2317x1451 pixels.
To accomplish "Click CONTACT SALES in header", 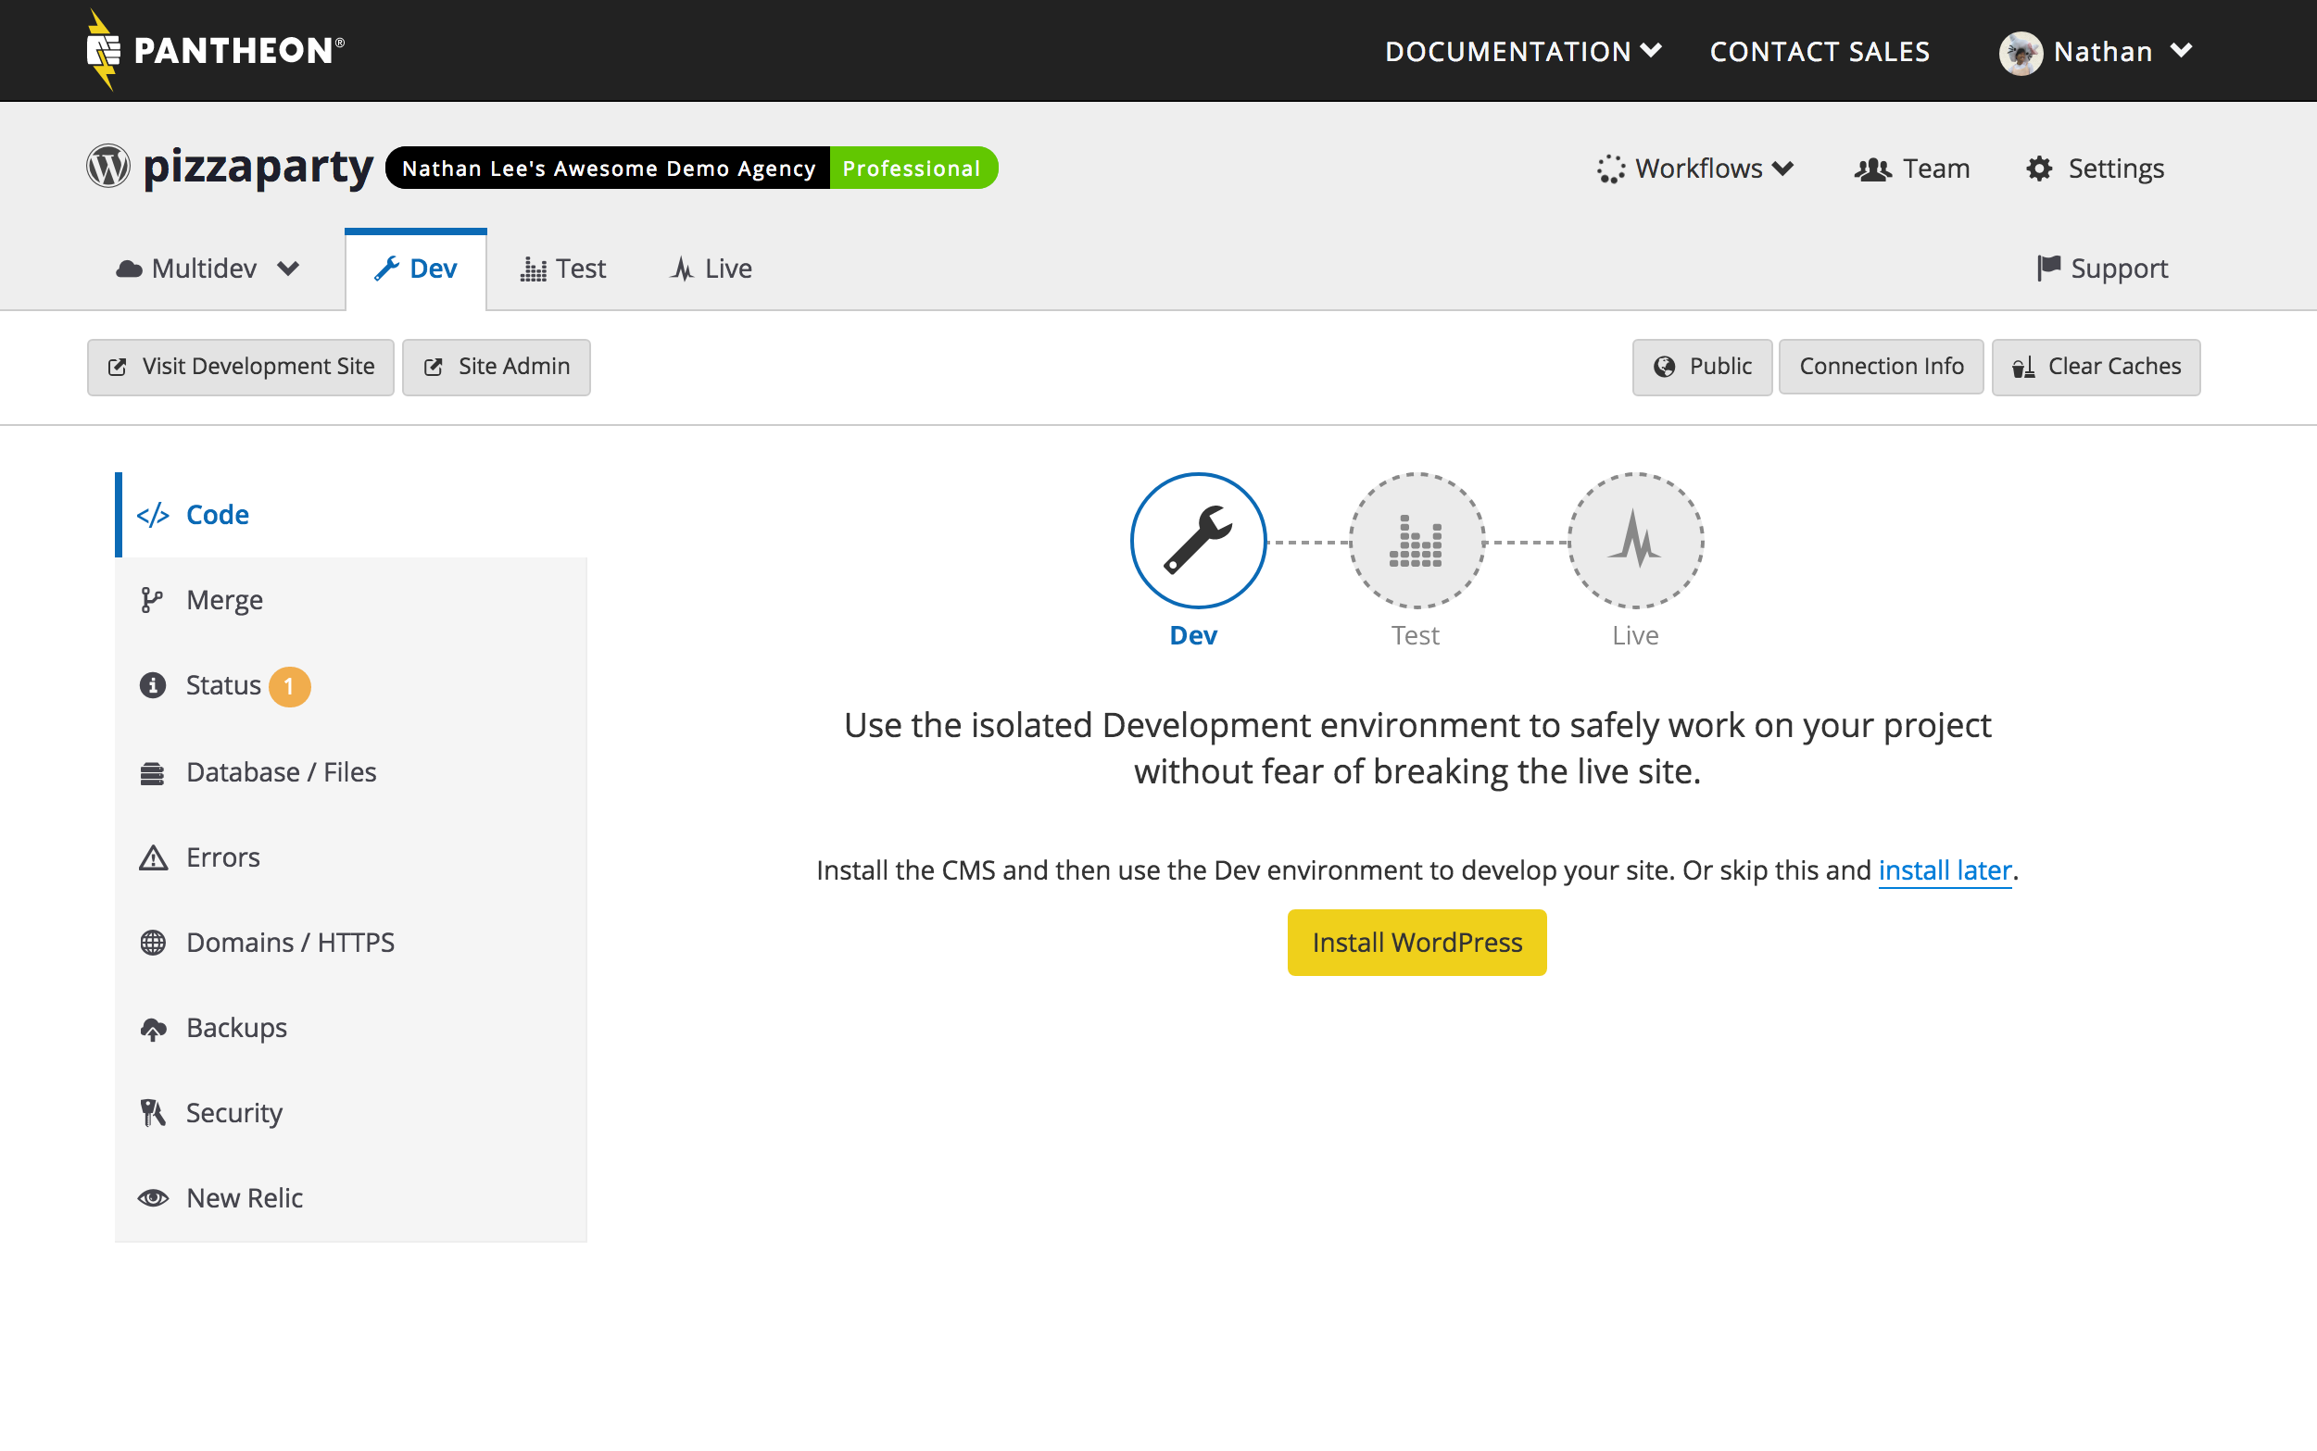I will coord(1820,52).
